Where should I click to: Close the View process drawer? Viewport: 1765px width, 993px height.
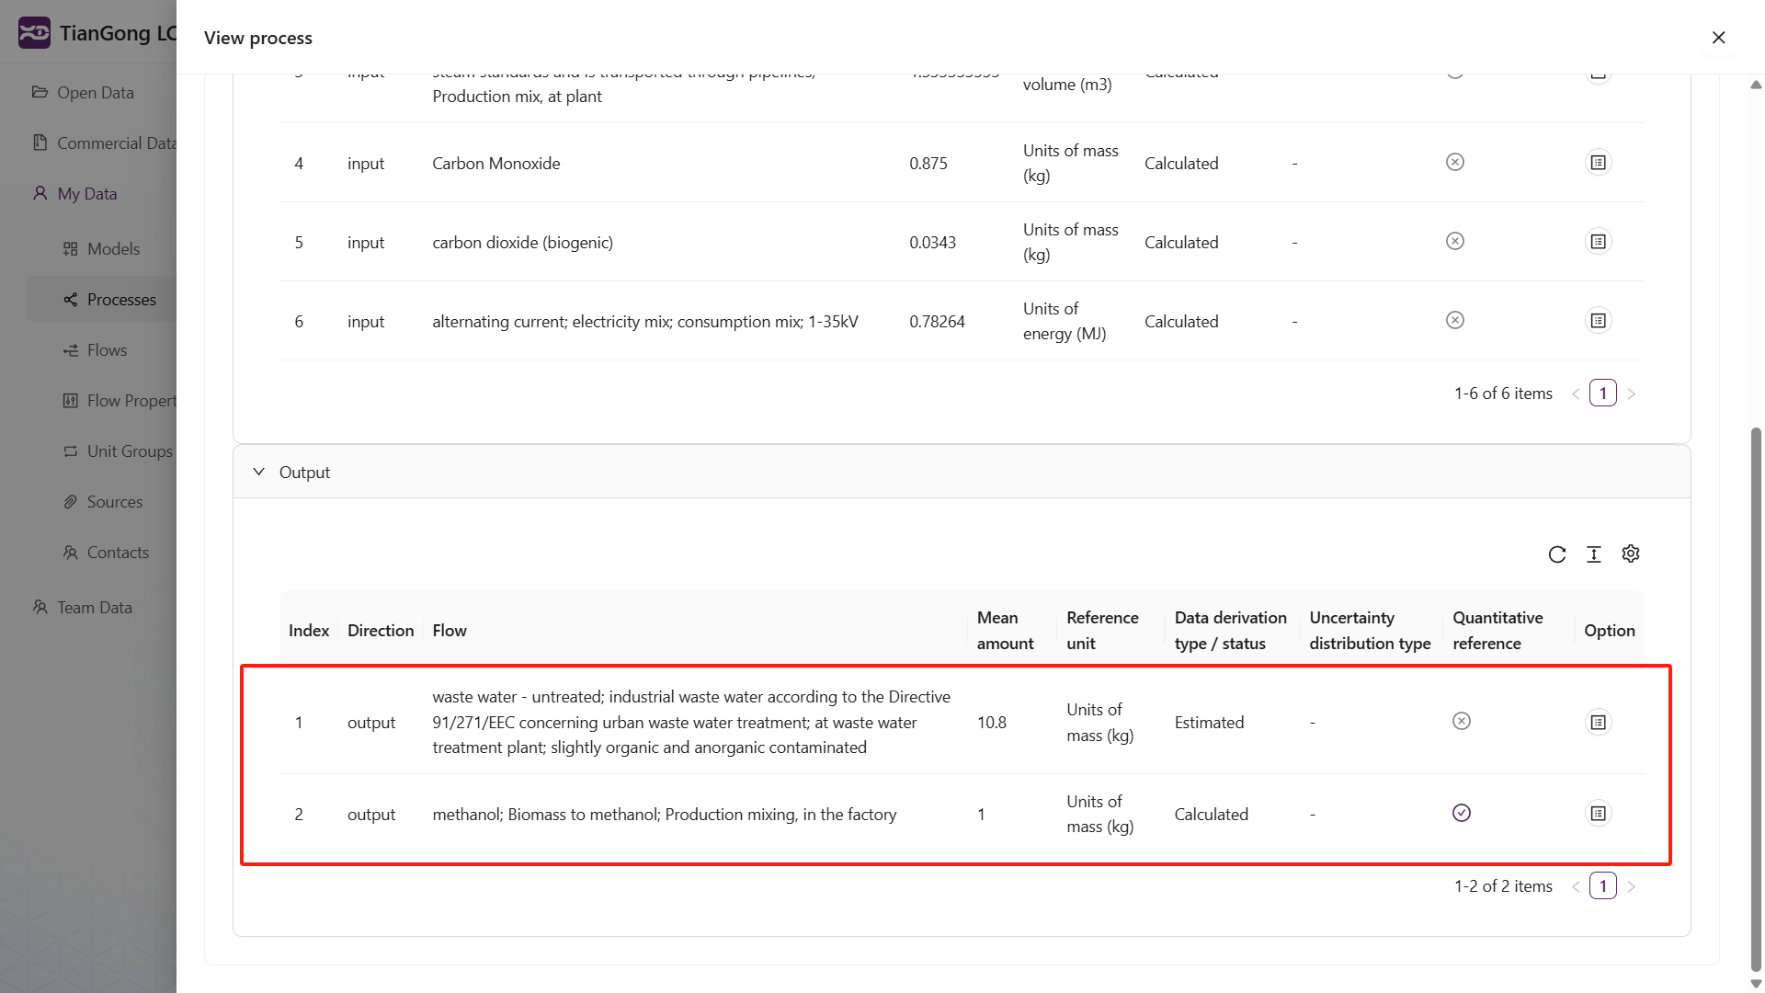point(1718,38)
